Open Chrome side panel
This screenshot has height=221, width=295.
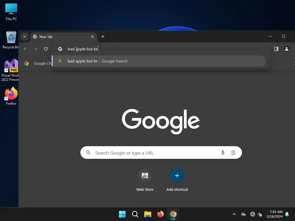pyautogui.click(x=276, y=49)
